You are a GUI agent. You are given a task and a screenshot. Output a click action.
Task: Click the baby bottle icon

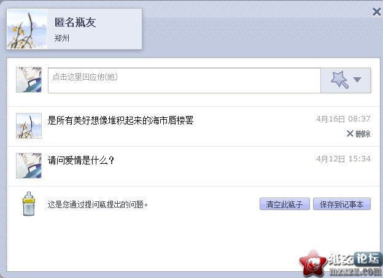click(29, 204)
